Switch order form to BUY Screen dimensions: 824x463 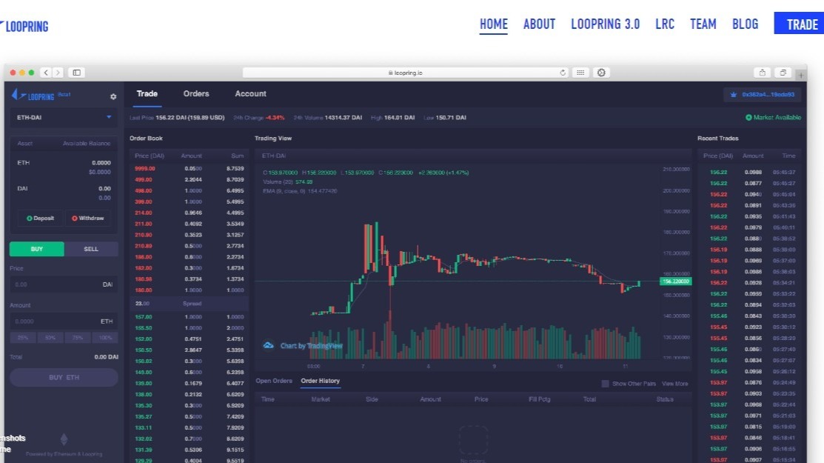pos(37,249)
